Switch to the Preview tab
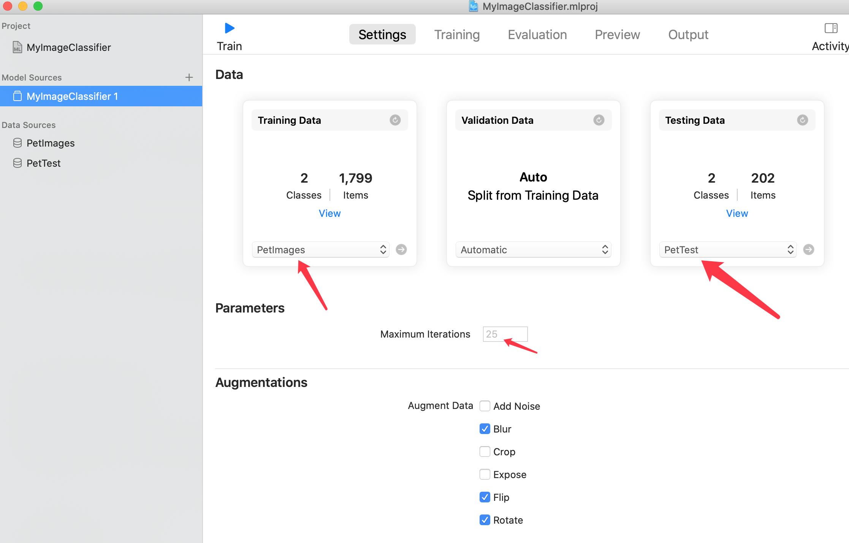This screenshot has width=849, height=543. click(617, 35)
